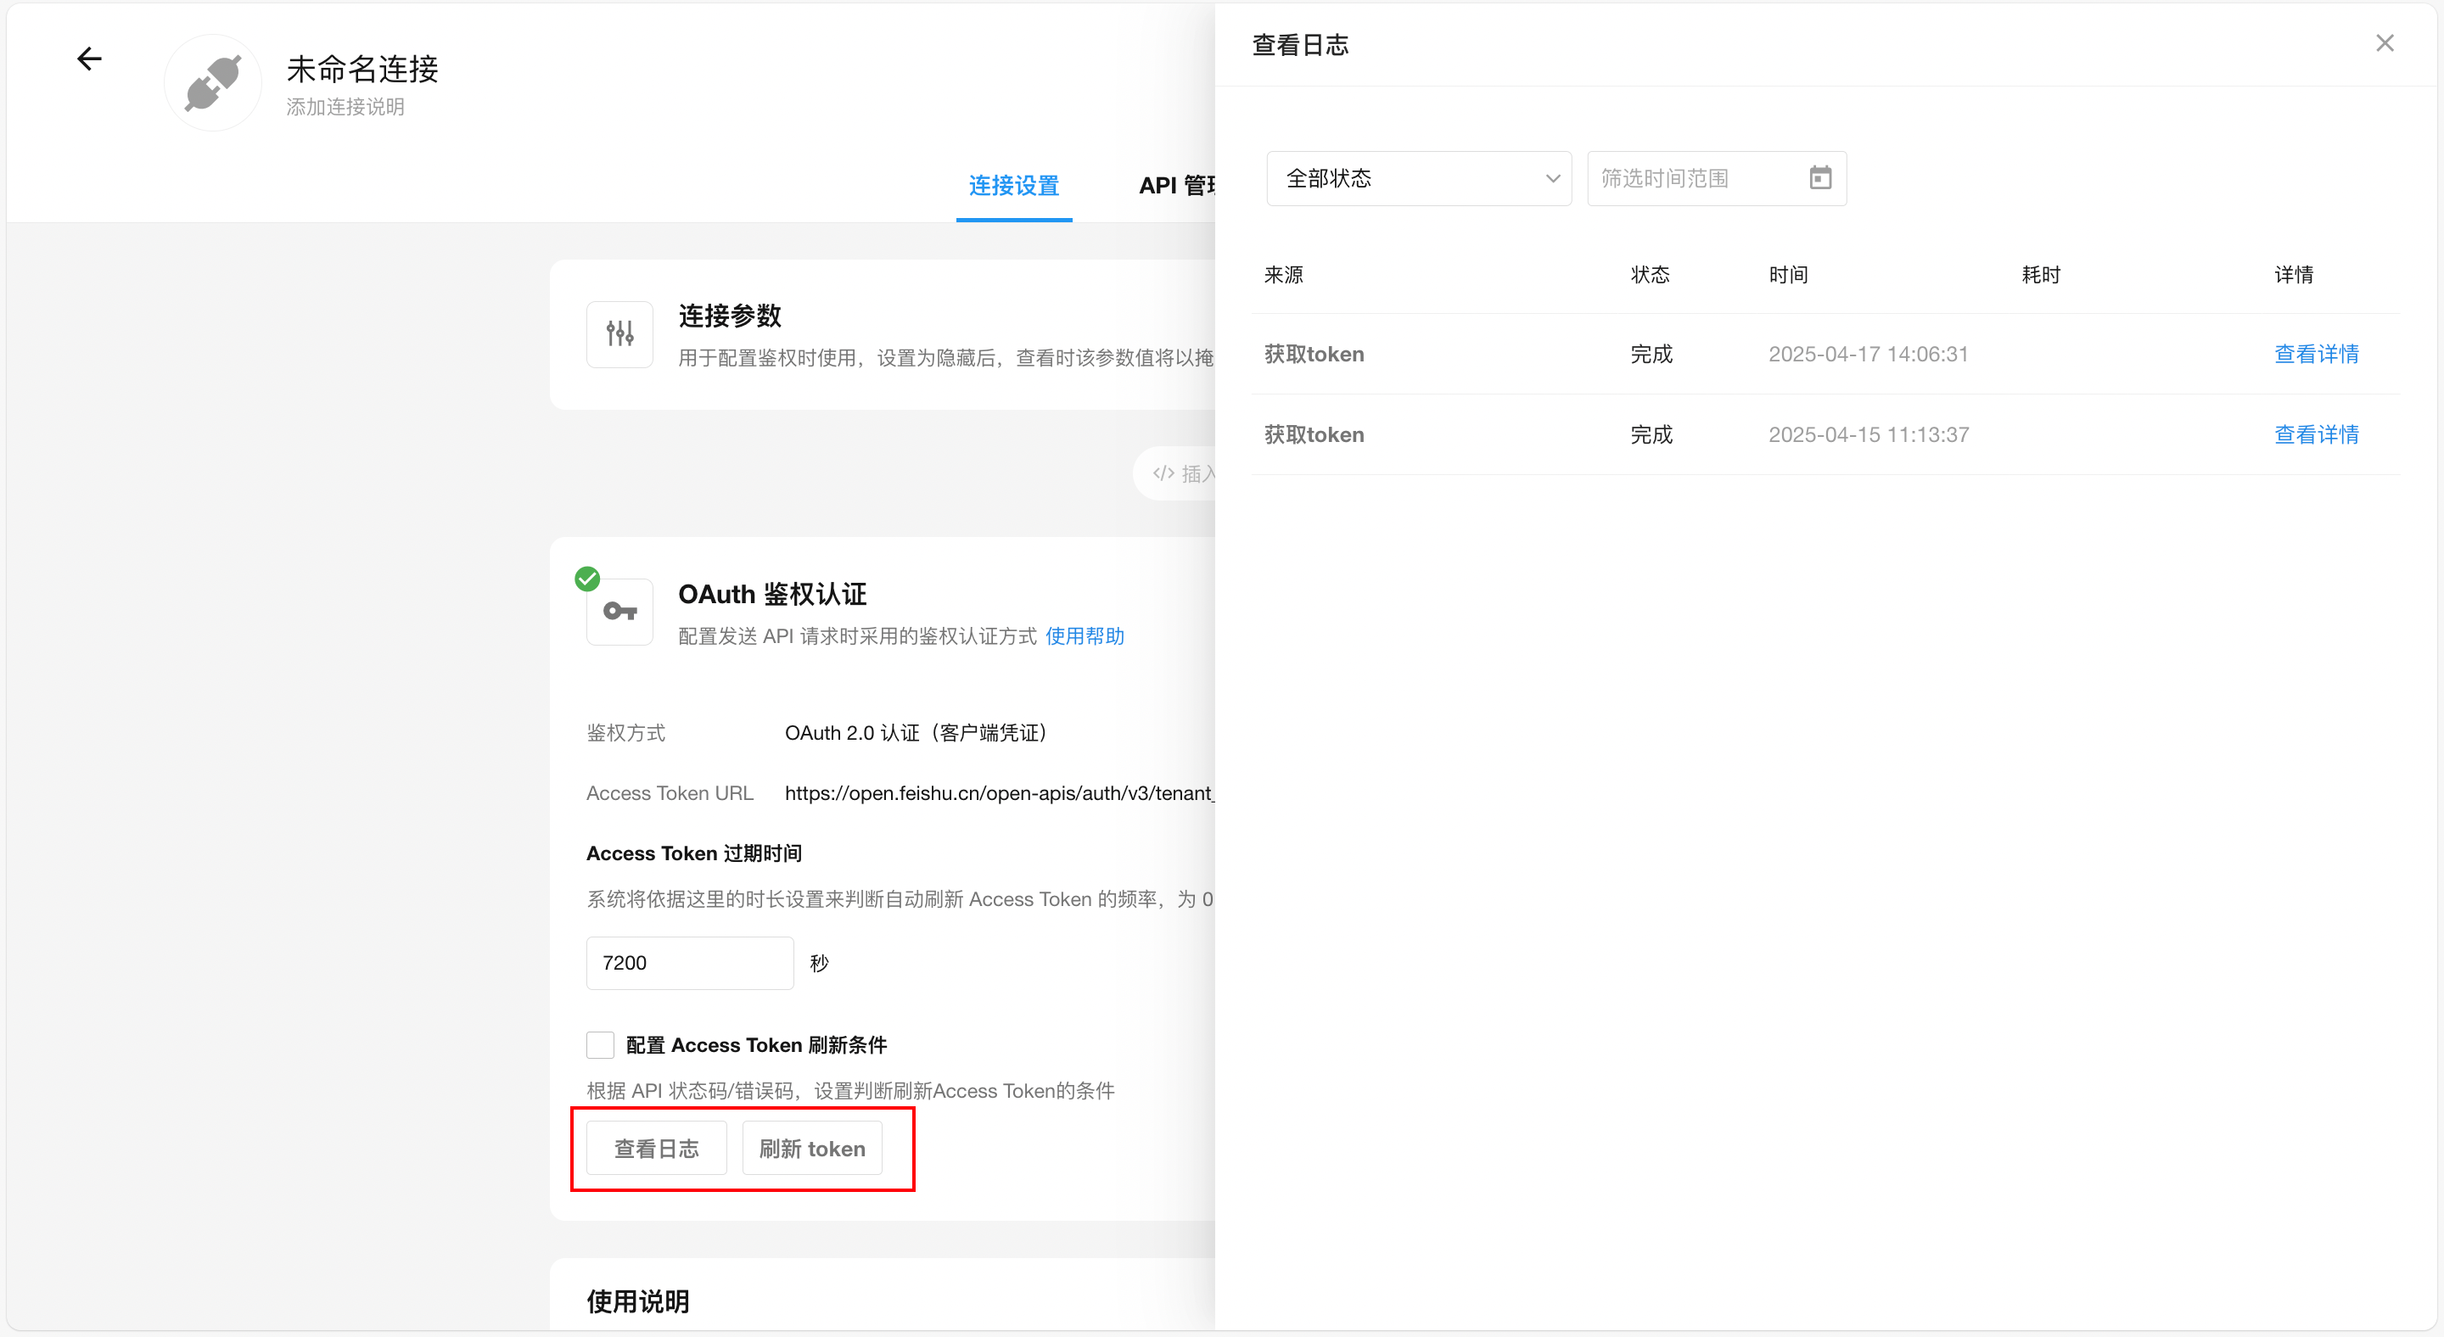Enable 配置 Access Token 刷新条件 checkbox
Image resolution: width=2444 pixels, height=1337 pixels.
point(601,1045)
